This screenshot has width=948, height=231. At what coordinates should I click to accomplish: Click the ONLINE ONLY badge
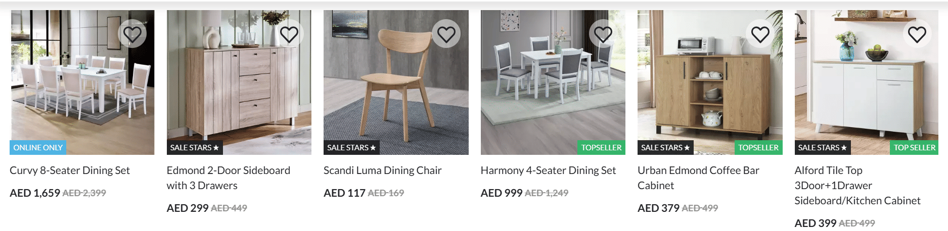38,148
